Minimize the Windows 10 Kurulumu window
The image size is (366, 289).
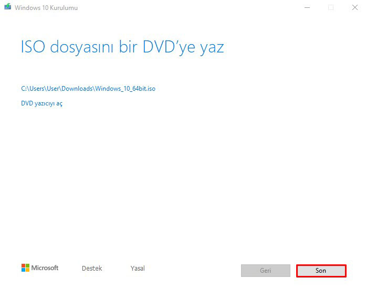307,7
